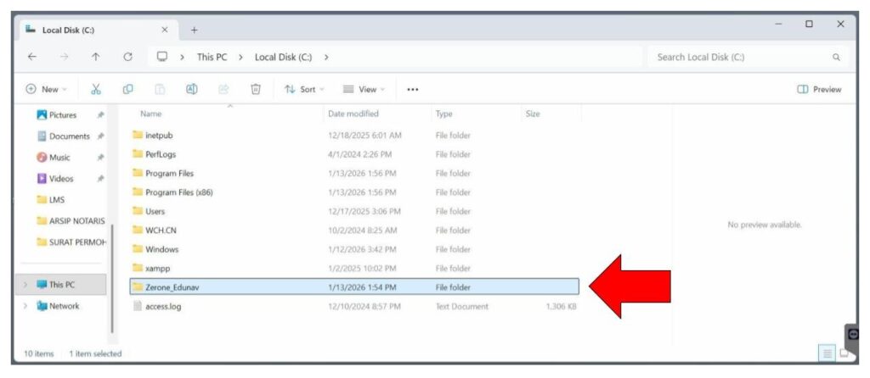Navigate back with the left arrow
The height and width of the screenshot is (378, 870).
tap(31, 57)
